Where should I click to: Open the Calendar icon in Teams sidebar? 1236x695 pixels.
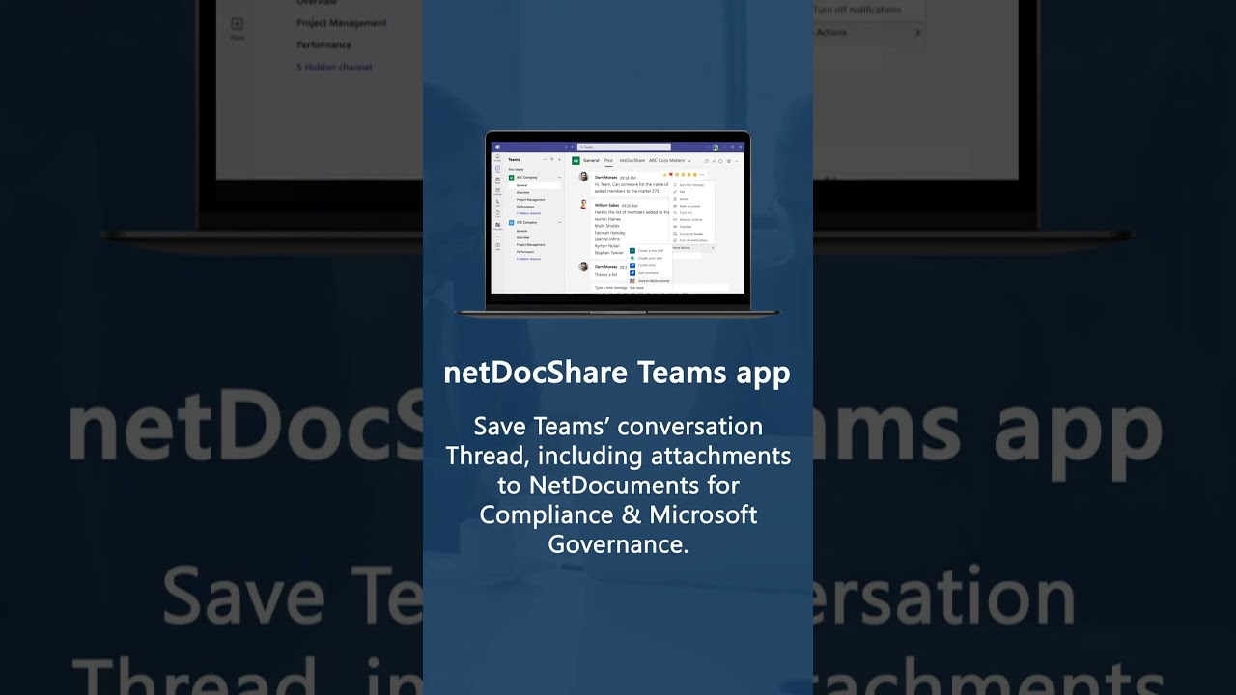click(x=497, y=191)
